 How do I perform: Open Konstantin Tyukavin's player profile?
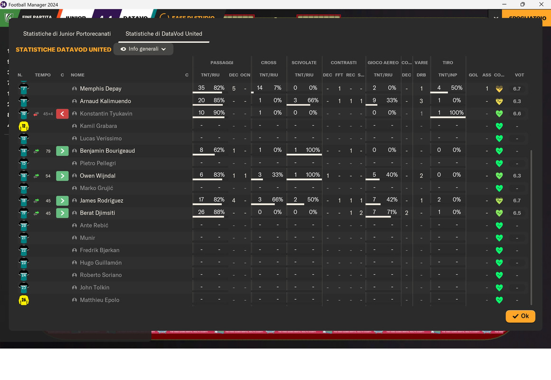(x=106, y=114)
